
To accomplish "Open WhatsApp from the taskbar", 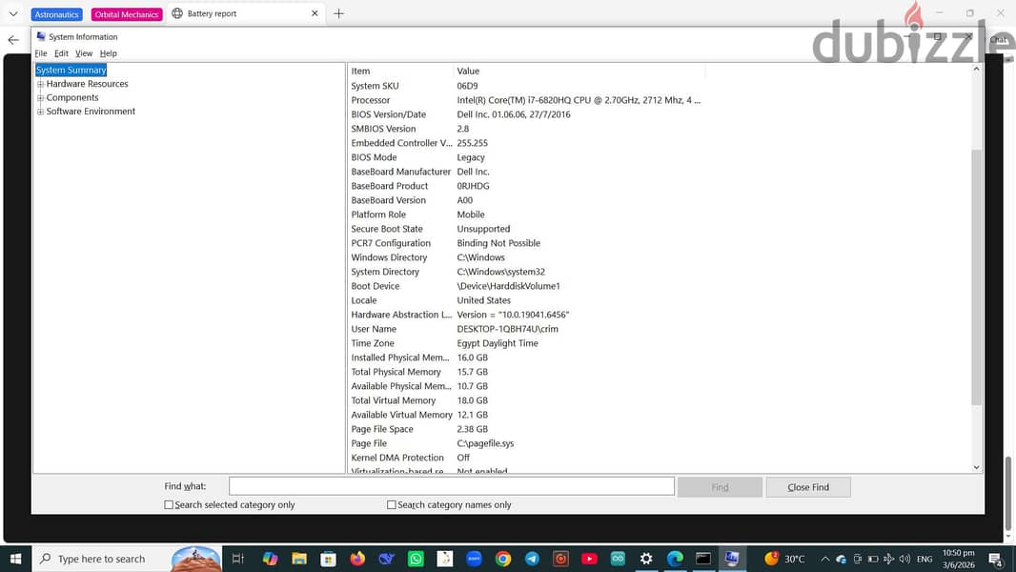I will click(416, 559).
